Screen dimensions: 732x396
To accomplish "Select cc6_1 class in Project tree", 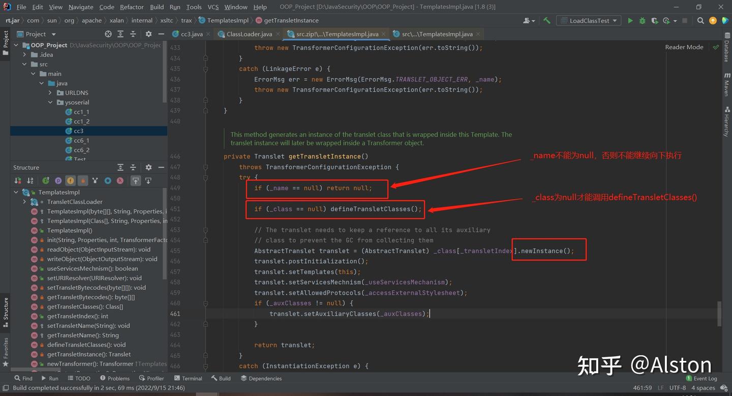I will (81, 140).
